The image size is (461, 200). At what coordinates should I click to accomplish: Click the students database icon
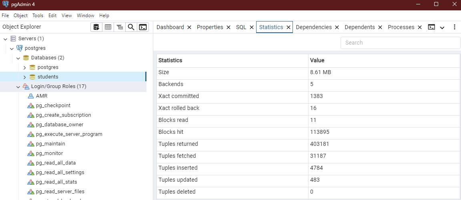click(32, 77)
